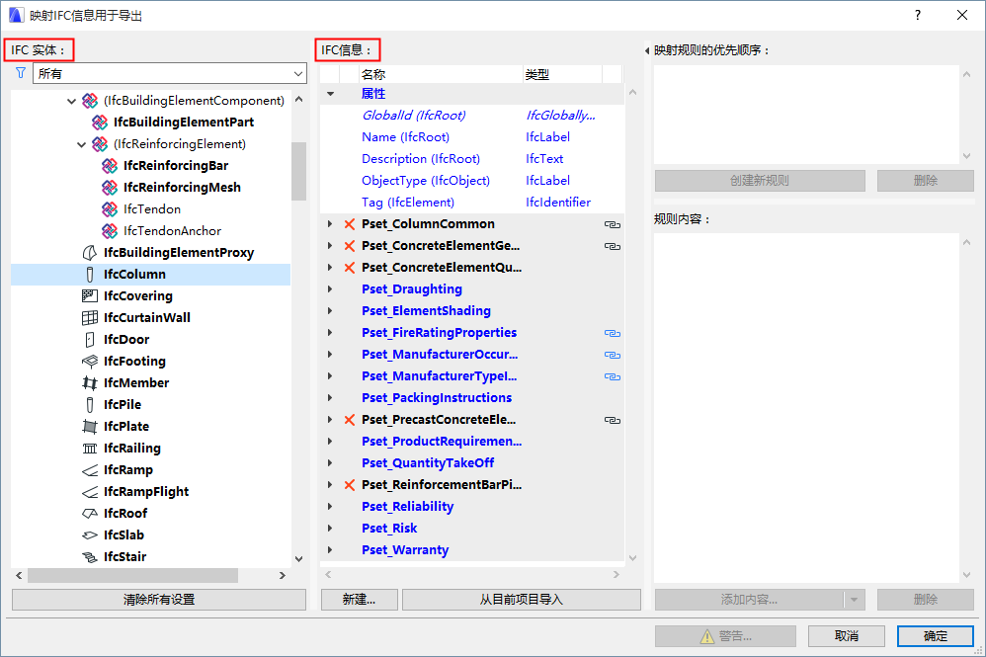
Task: Click the IfcRailing icon
Action: 90,449
